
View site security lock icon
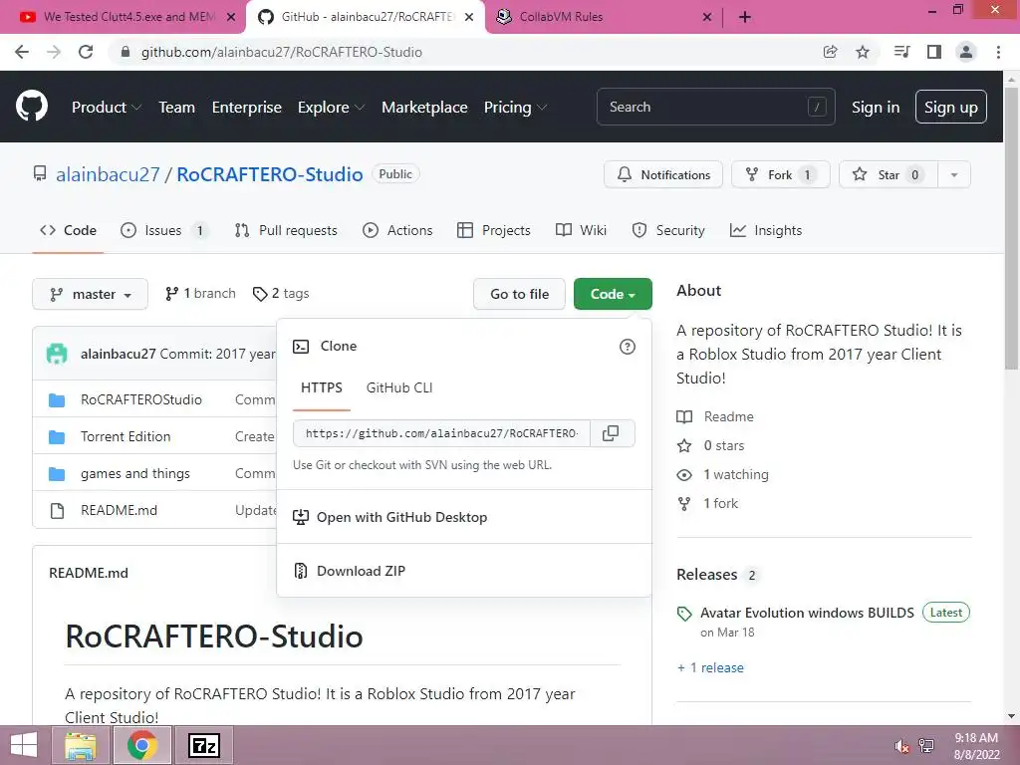126,52
